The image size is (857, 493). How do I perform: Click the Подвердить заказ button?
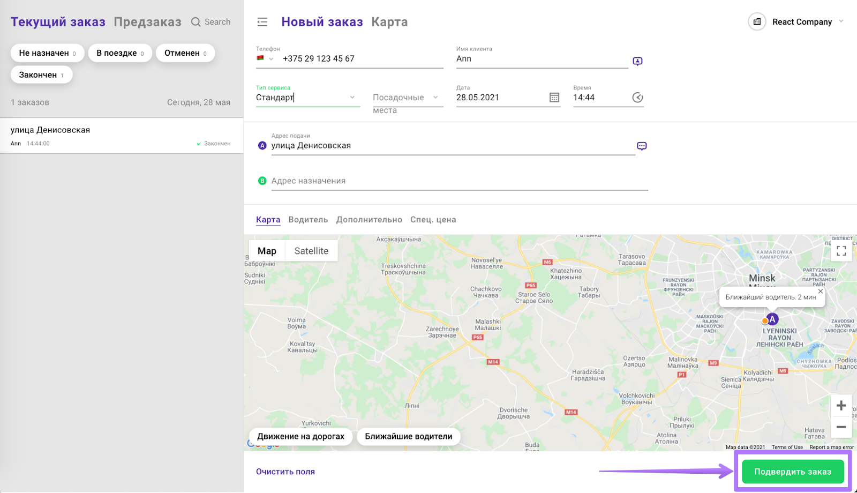[x=793, y=472]
